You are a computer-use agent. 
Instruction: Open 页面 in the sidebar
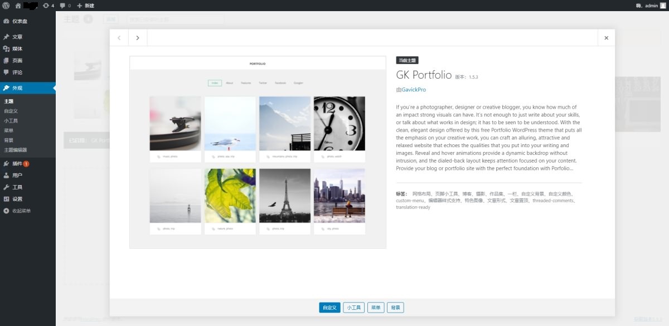[28, 61]
